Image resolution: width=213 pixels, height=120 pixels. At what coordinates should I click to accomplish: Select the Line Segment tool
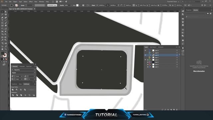pyautogui.click(x=6, y=20)
